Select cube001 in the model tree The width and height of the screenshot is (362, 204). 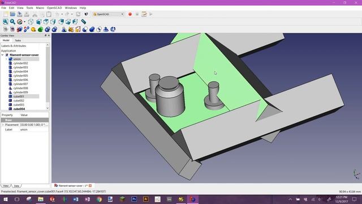coord(19,96)
